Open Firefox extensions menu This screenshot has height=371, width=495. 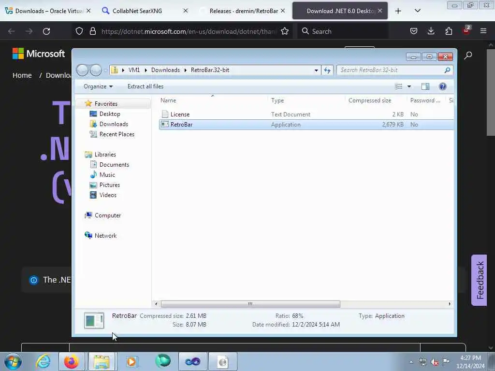click(x=449, y=31)
